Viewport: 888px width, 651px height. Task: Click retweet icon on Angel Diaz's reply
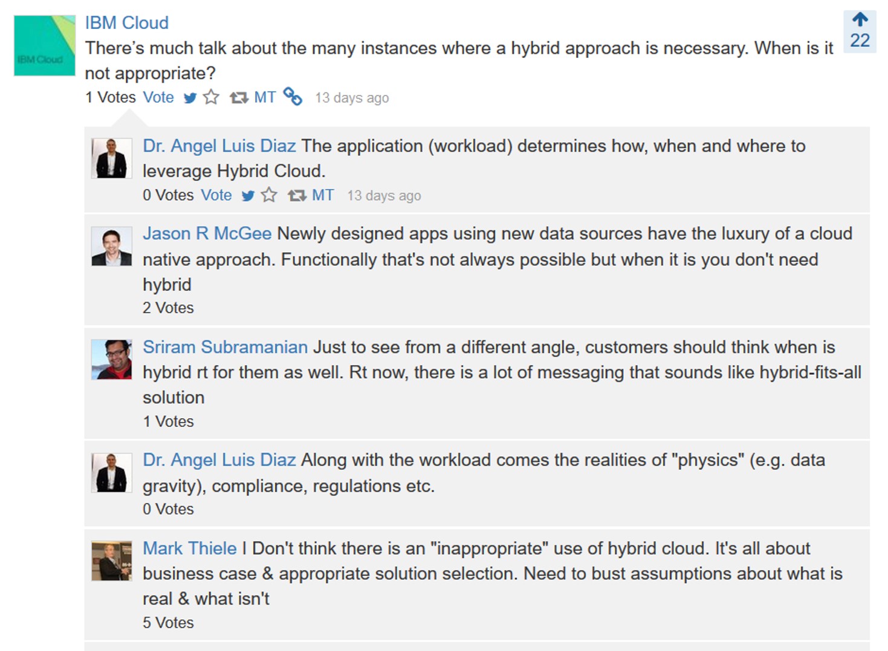297,196
